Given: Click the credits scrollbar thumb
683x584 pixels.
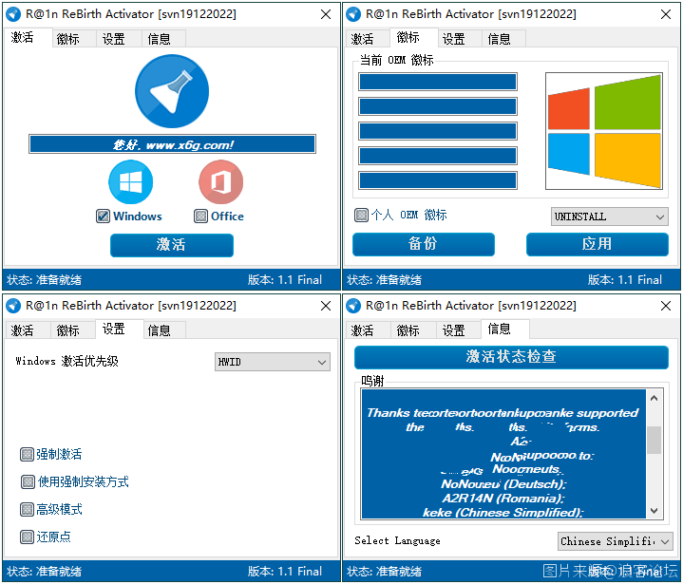Looking at the screenshot, I should pos(654,440).
